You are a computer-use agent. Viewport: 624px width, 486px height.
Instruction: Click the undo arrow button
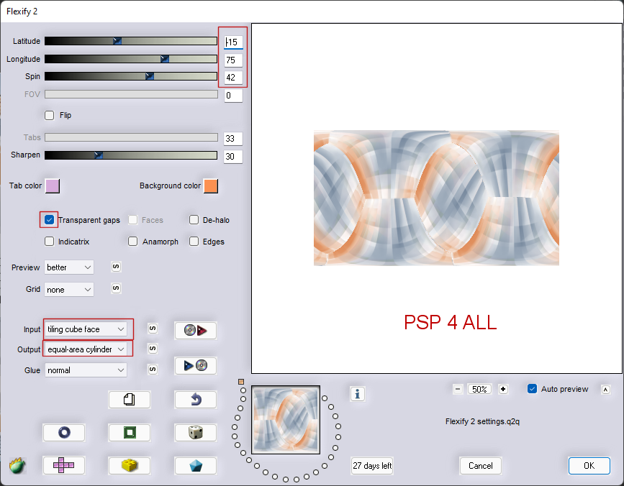(x=195, y=399)
